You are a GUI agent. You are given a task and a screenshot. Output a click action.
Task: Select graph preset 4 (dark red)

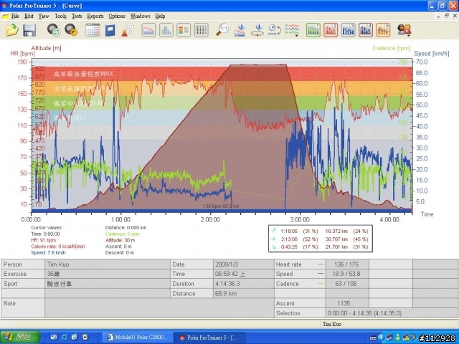(366, 30)
